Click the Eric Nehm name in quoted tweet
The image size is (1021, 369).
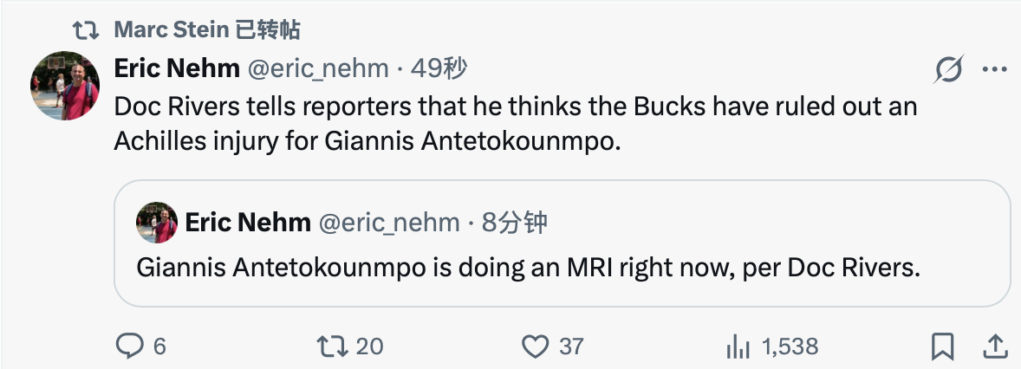[248, 223]
